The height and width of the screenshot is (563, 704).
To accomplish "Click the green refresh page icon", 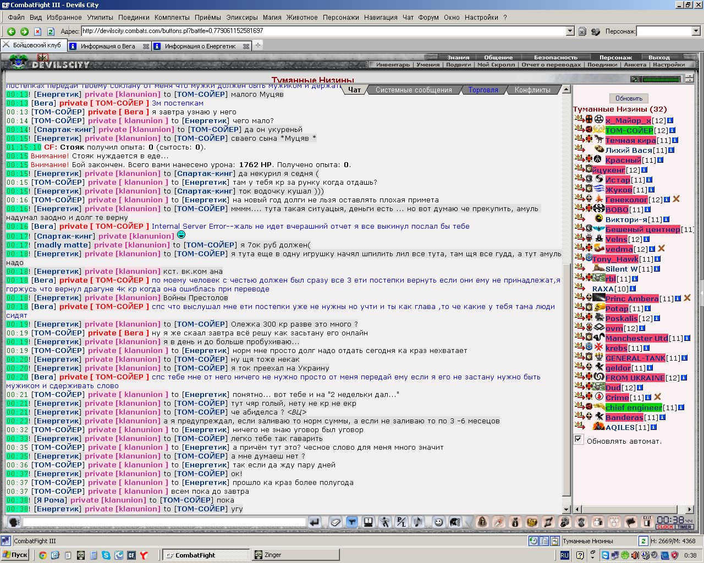I will tap(51, 31).
